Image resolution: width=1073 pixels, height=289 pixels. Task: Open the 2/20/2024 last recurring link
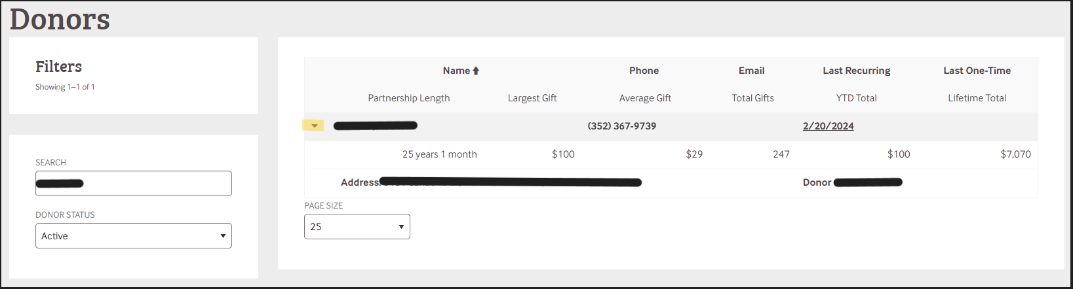click(x=828, y=126)
